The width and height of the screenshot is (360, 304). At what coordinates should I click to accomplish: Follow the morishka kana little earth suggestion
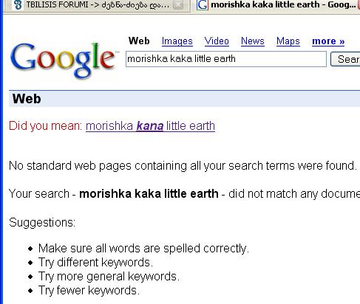[x=150, y=126]
